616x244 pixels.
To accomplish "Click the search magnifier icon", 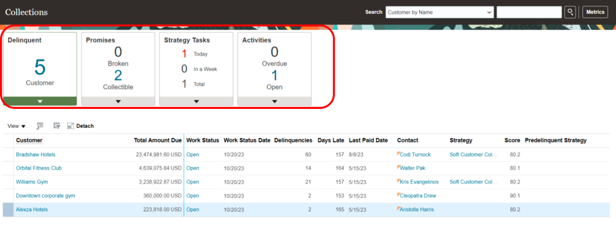I will [570, 12].
